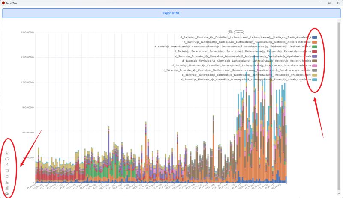
Task: Toggle the Phocaeicola dorei legend label
Action: tap(247, 75)
